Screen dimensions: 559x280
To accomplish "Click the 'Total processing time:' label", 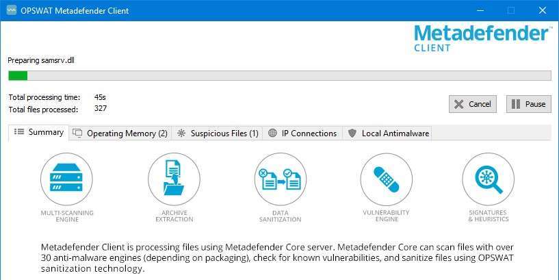I will pyautogui.click(x=44, y=97).
